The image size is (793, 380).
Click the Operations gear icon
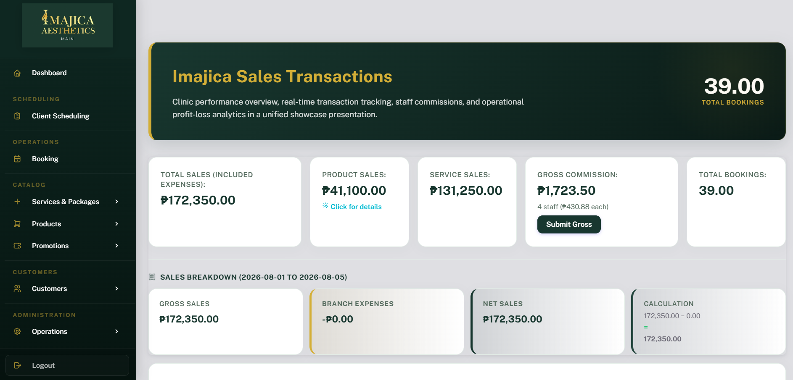click(x=17, y=331)
